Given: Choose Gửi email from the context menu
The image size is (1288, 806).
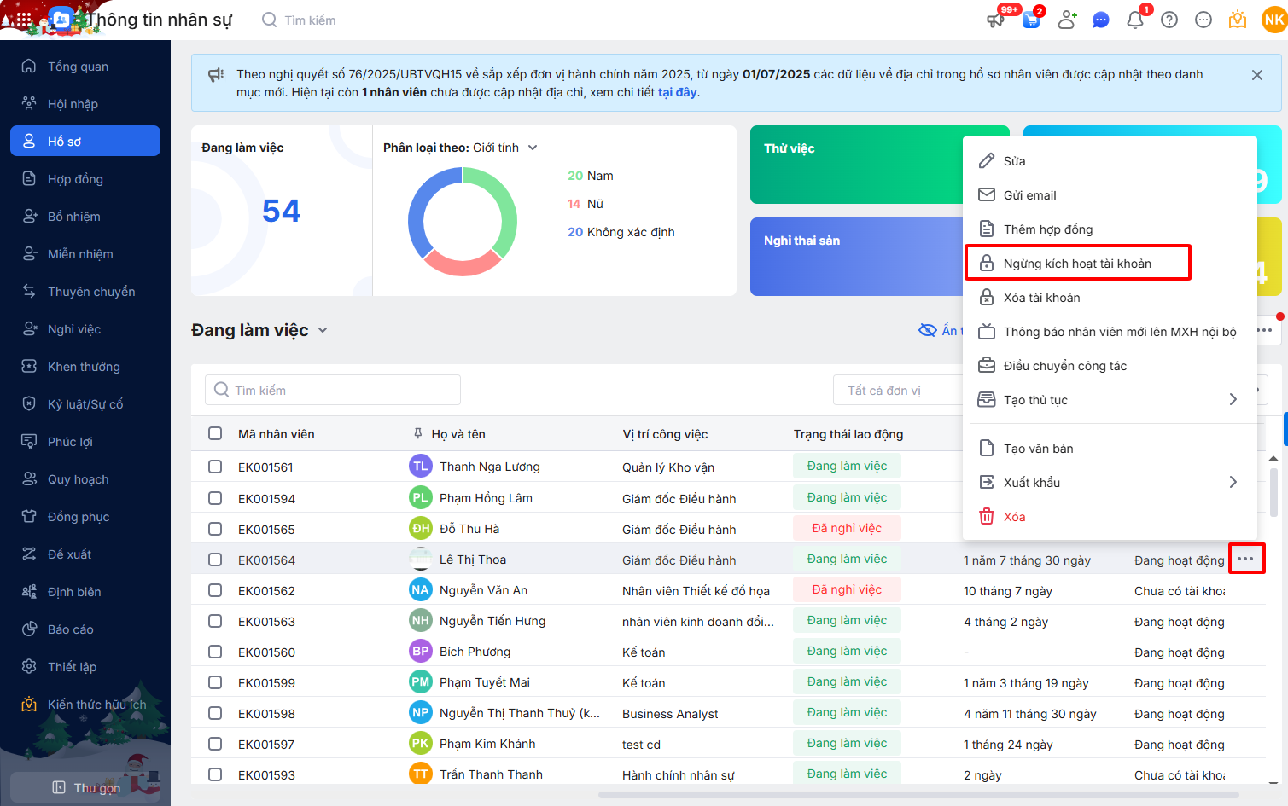Looking at the screenshot, I should click(x=1029, y=195).
